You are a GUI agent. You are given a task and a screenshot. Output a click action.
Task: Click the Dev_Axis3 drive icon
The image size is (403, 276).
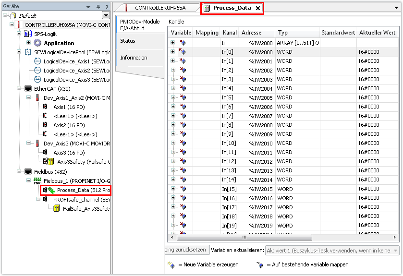37,144
